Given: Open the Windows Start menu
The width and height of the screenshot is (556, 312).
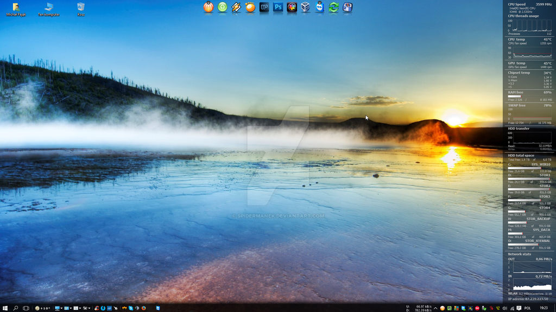Looking at the screenshot, I should [x=5, y=308].
